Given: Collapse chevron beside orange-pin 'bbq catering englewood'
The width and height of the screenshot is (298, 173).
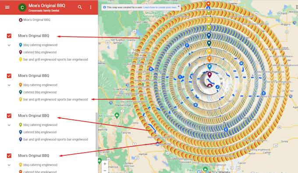Looking at the screenshot, I should tap(9, 85).
